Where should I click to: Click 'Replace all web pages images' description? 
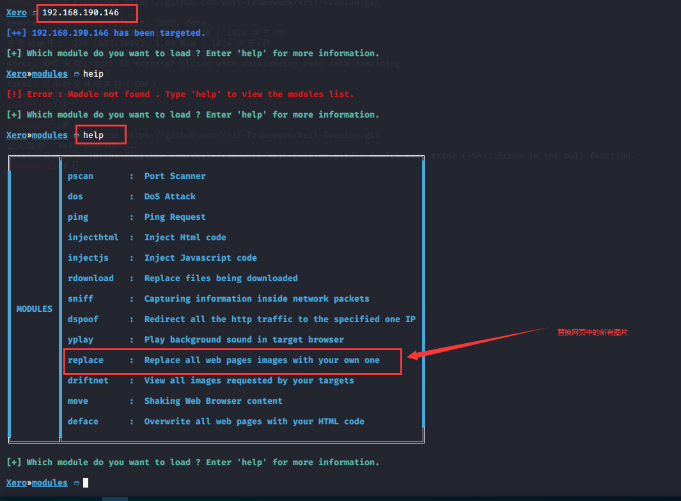point(262,360)
